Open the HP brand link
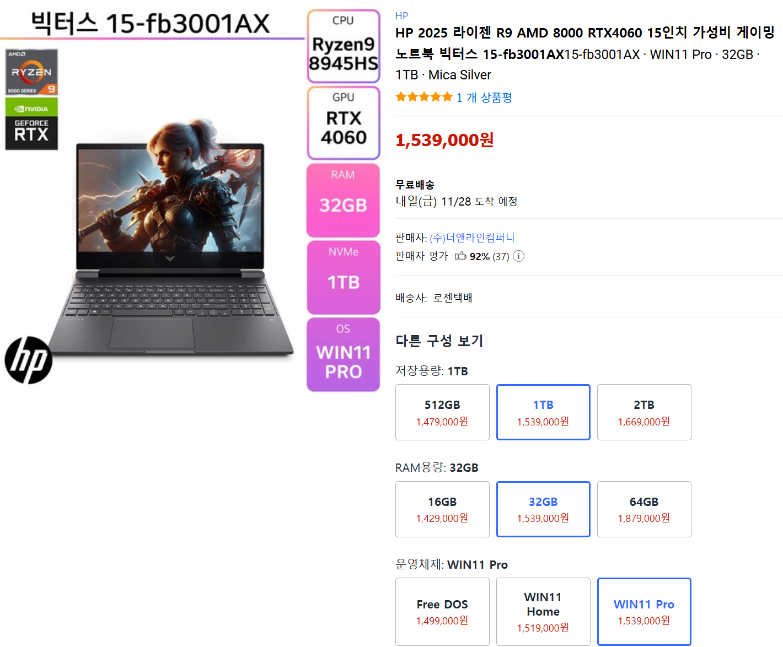The height and width of the screenshot is (647, 783). 401,16
